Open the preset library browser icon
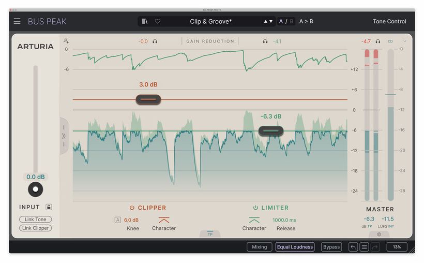 coord(145,21)
